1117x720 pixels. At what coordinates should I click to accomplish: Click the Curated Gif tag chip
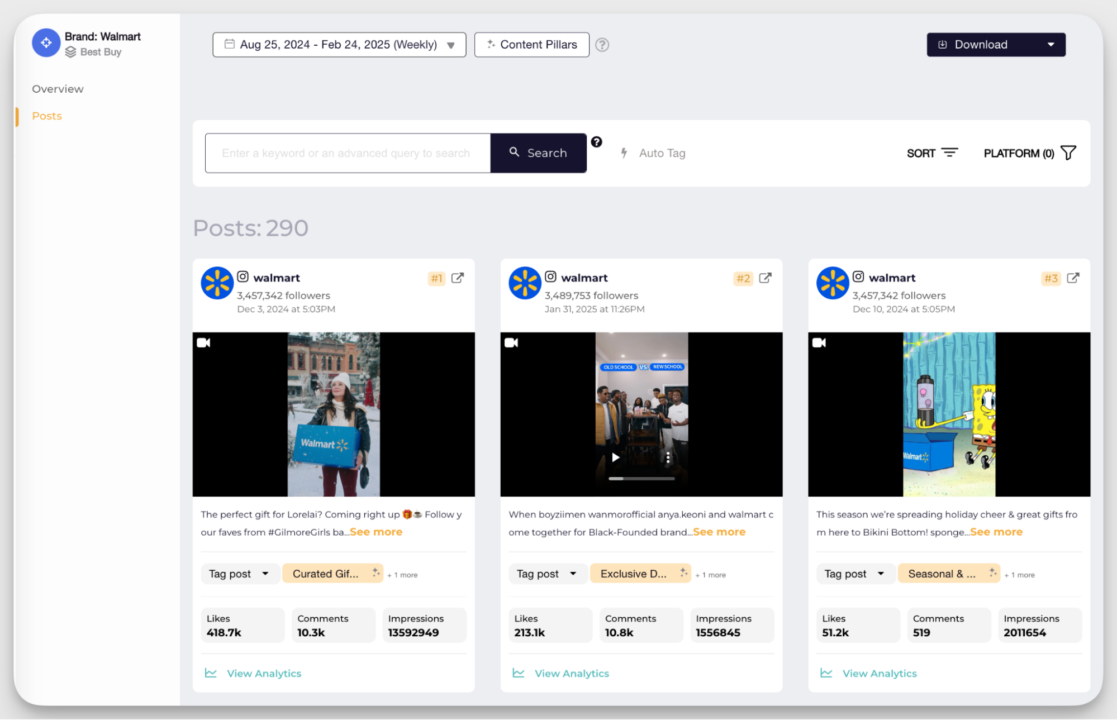point(332,574)
